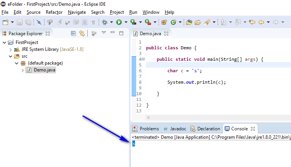Expand the Demo.java tree node
Image resolution: width=291 pixels, height=167 pixels.
[23, 70]
